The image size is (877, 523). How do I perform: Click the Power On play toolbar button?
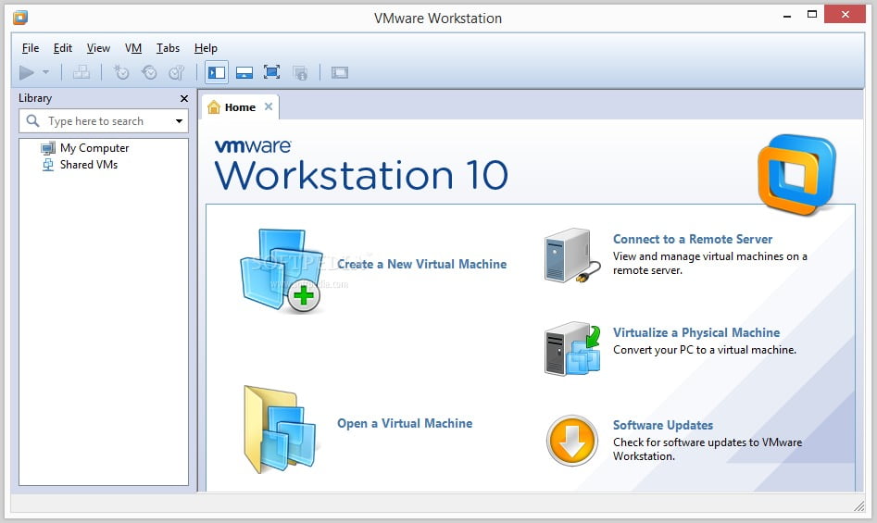pos(26,72)
